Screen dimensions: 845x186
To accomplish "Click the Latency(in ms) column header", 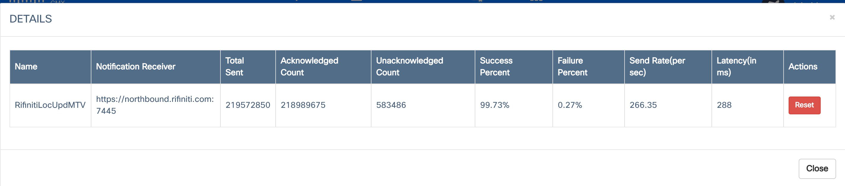I will click(736, 66).
